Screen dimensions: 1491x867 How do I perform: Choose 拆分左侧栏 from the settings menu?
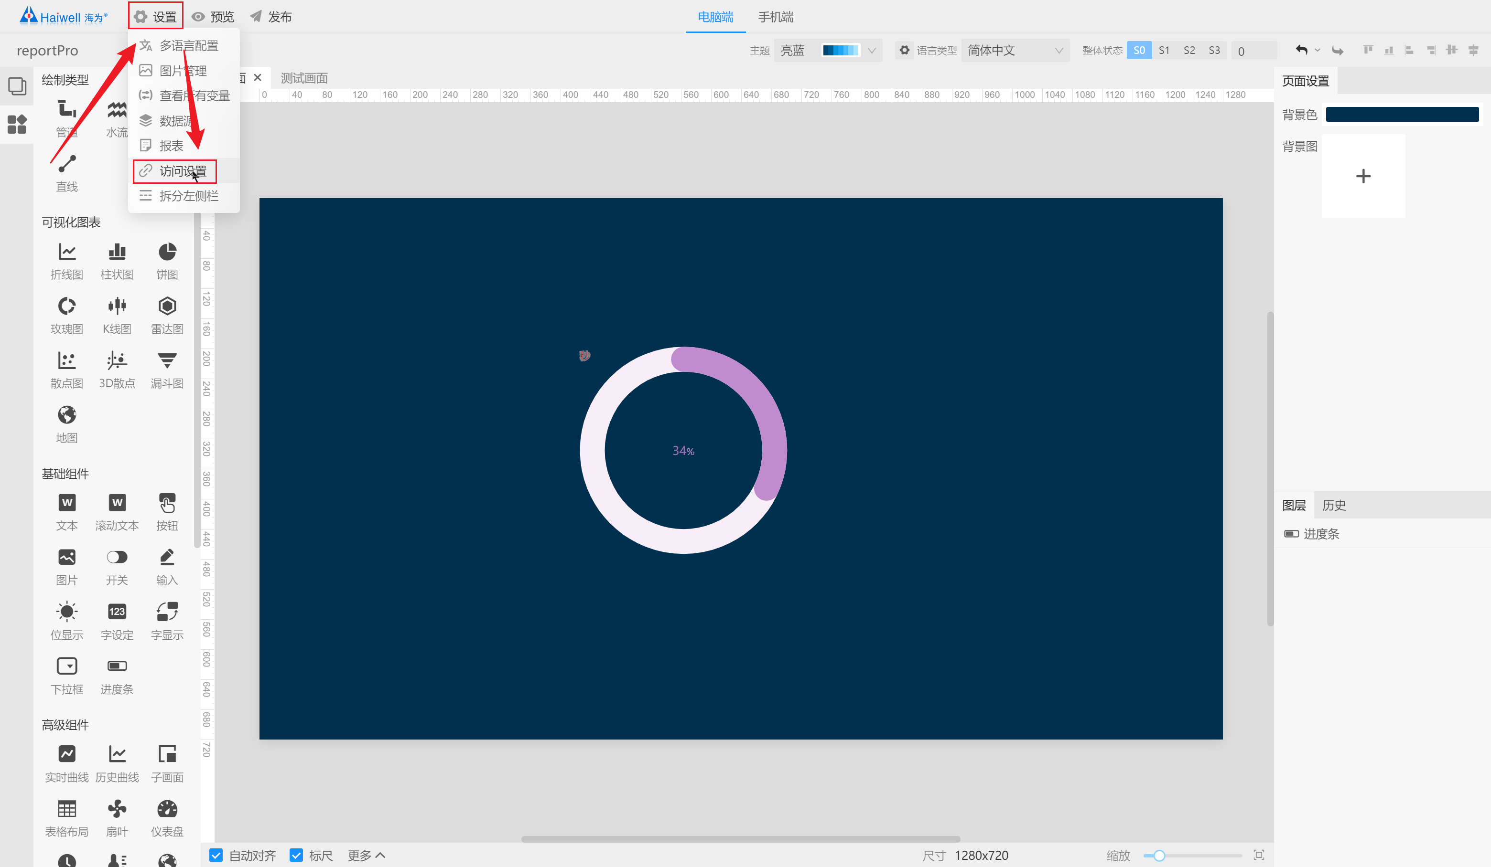(x=184, y=196)
